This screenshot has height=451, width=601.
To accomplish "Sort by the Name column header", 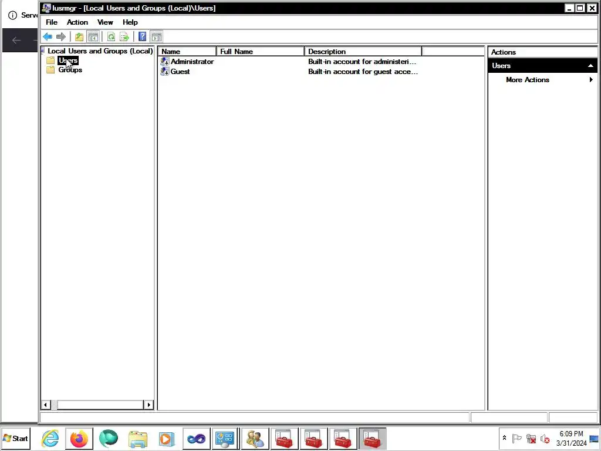I will 187,52.
